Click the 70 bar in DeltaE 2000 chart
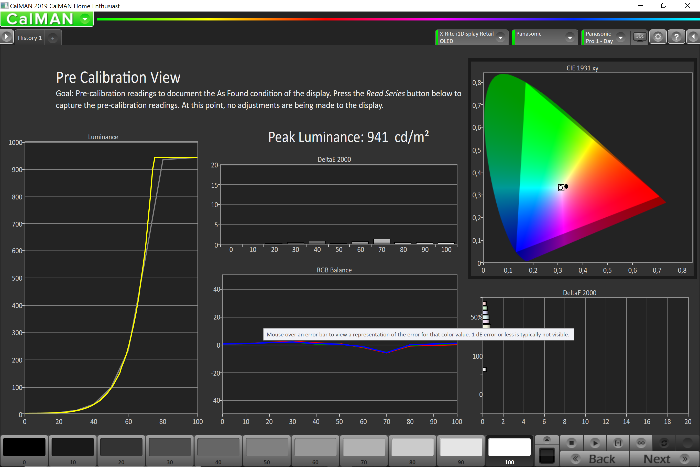 (381, 241)
